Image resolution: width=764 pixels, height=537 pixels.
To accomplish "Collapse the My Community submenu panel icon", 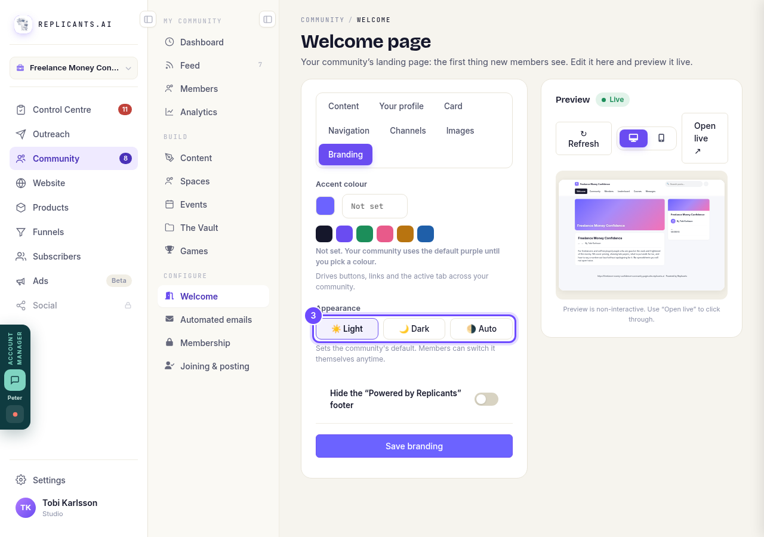I will (267, 19).
